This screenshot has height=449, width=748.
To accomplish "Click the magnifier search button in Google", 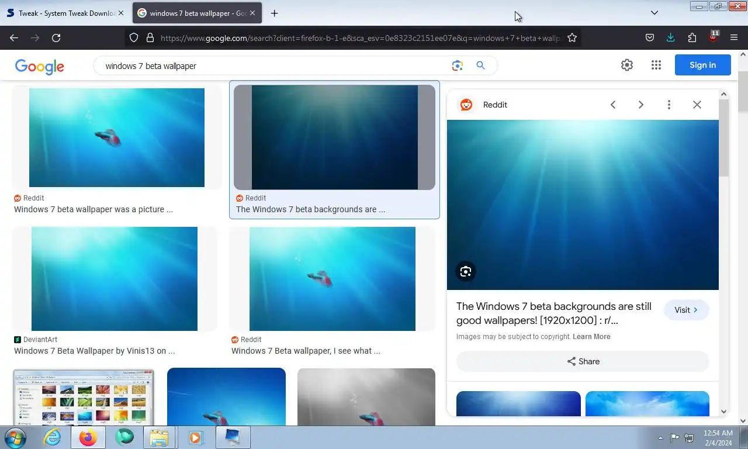I will coord(480,65).
